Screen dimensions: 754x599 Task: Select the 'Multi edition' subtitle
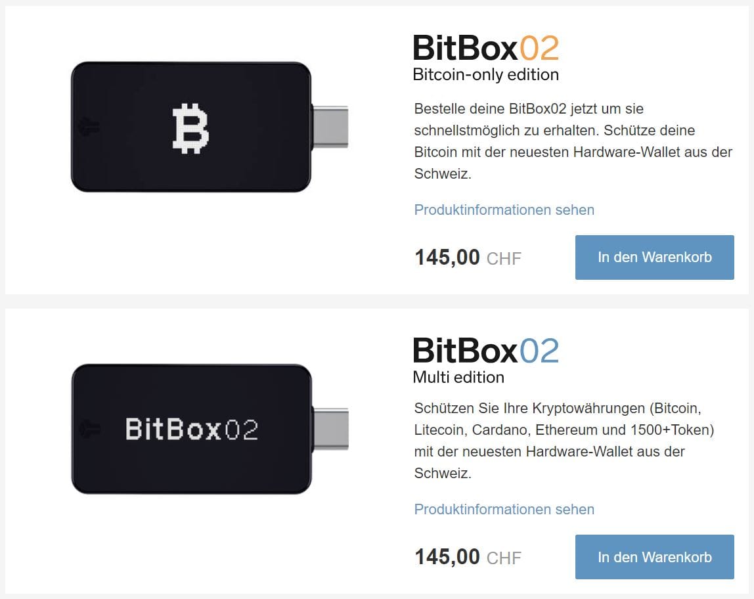(458, 377)
